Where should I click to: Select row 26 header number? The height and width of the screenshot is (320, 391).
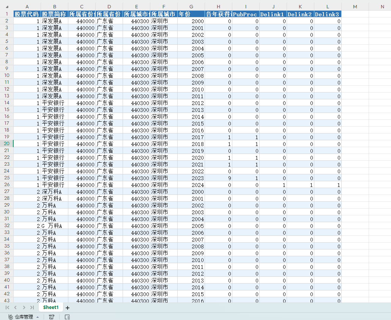tap(7, 185)
